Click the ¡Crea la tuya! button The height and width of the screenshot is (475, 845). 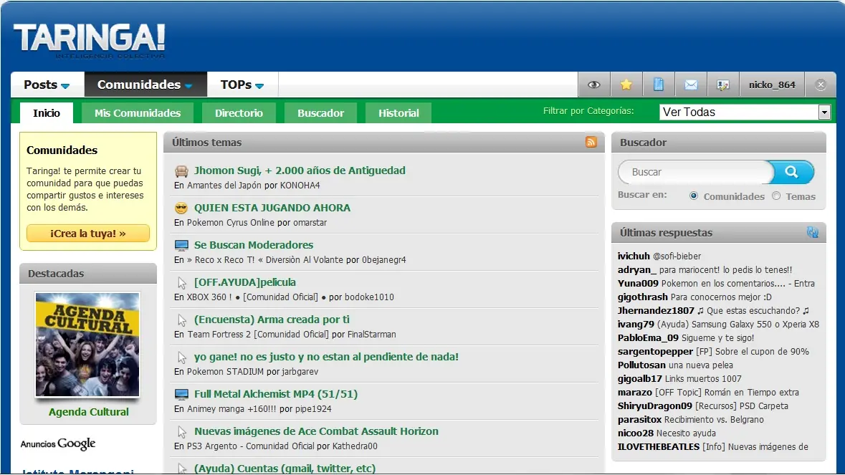(88, 233)
